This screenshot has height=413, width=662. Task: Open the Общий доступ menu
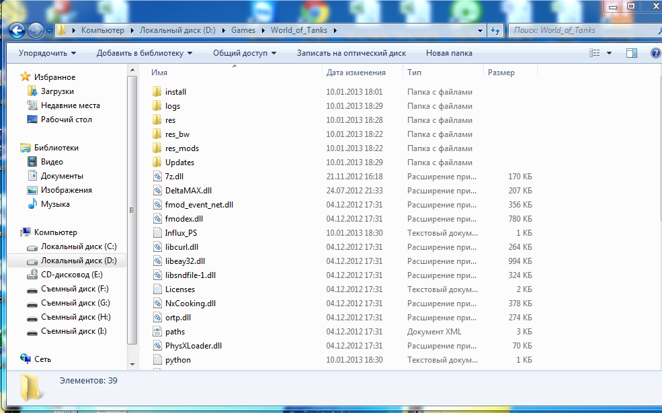click(x=245, y=53)
